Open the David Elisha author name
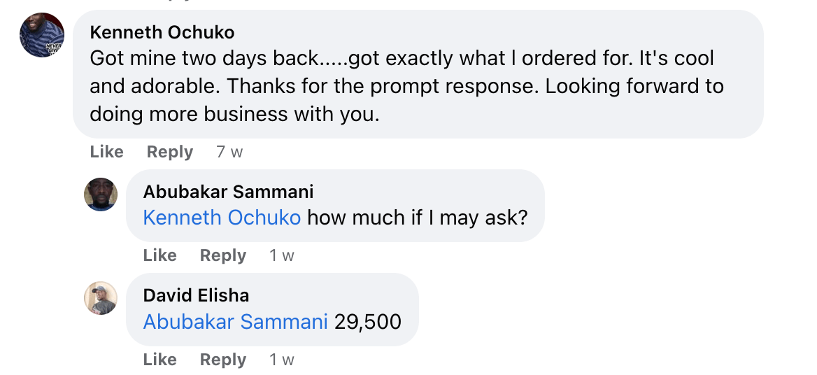 click(x=196, y=295)
